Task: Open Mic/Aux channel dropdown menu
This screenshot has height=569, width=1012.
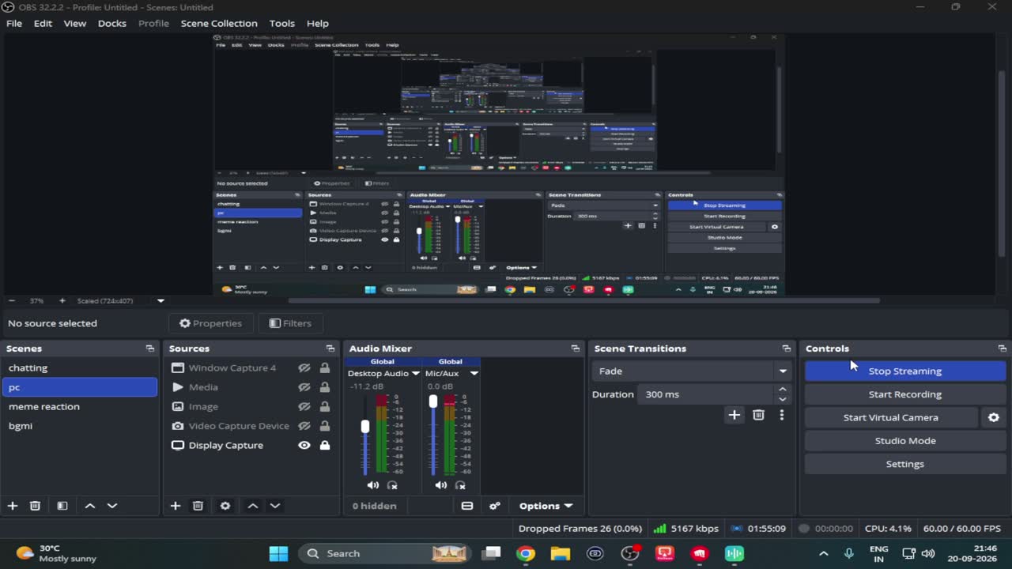Action: coord(474,374)
